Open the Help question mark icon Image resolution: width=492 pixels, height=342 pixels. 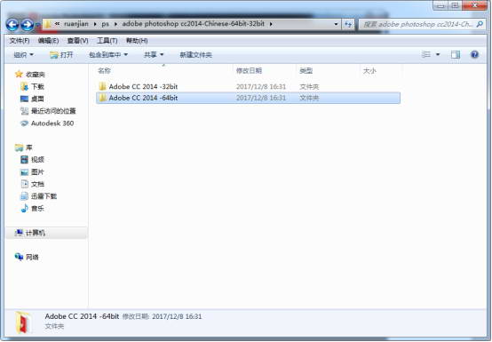point(474,54)
